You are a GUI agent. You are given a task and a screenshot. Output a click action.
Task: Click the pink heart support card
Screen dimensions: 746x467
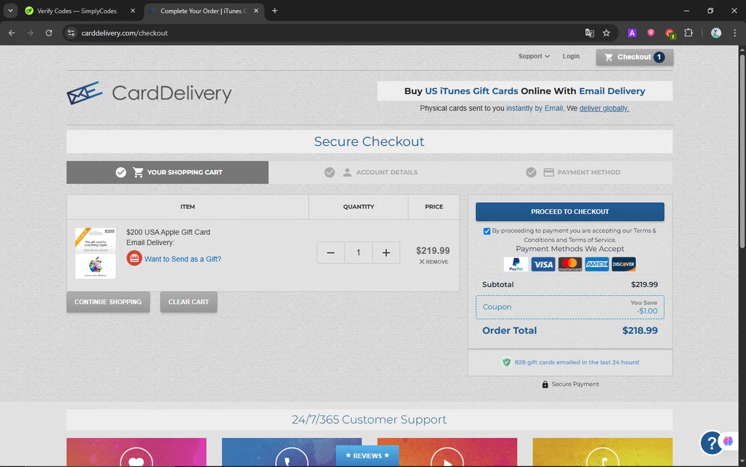tap(136, 452)
